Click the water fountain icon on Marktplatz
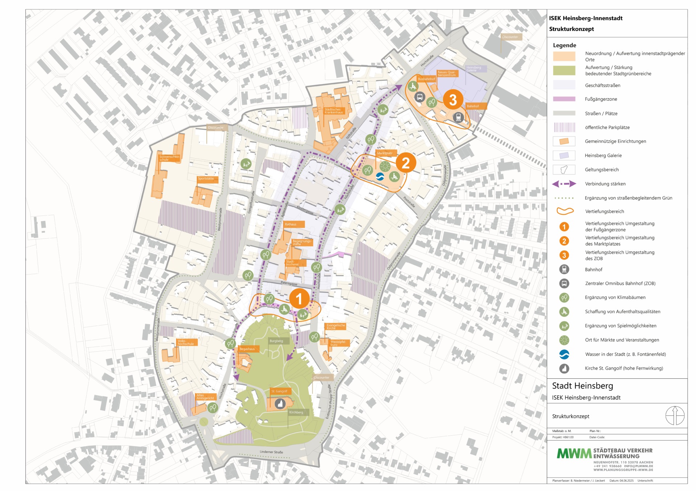The image size is (696, 491). click(x=380, y=177)
